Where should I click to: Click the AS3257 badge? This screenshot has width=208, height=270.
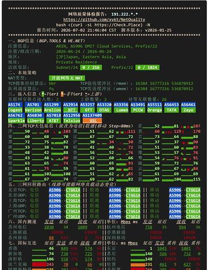click(x=88, y=105)
